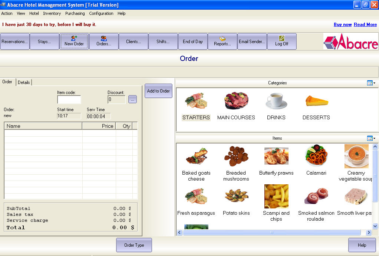Viewport: 379px width, 256px height.
Task: Click the Stays button
Action: click(44, 41)
